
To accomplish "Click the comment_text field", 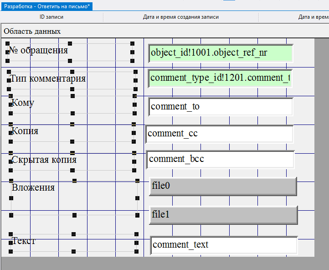I will coord(224,245).
